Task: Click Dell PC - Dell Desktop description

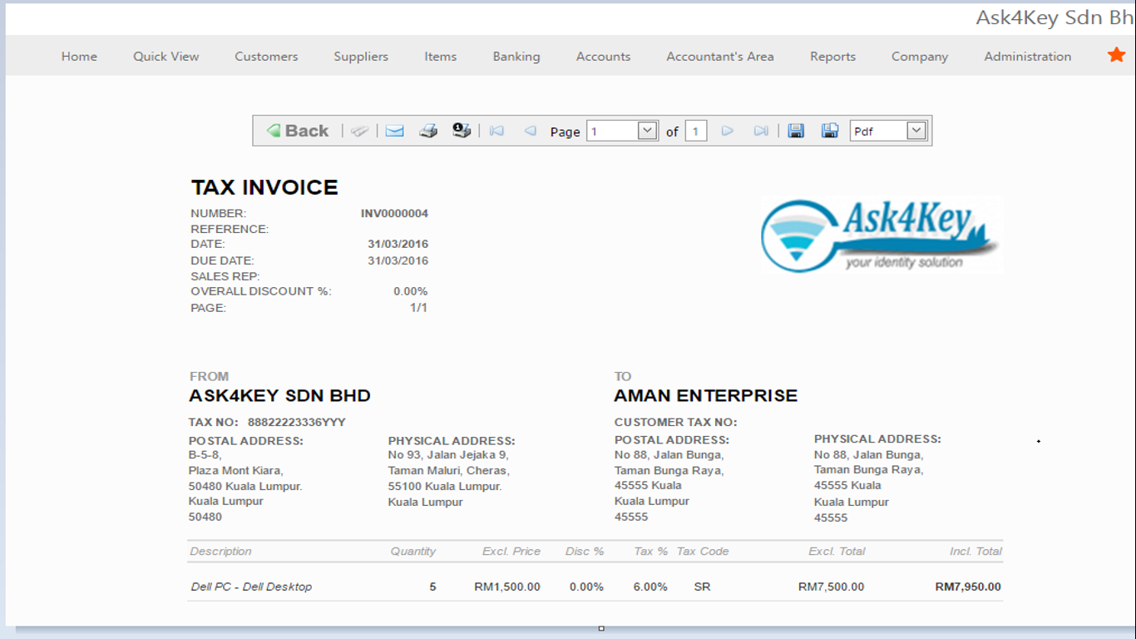Action: tap(251, 587)
